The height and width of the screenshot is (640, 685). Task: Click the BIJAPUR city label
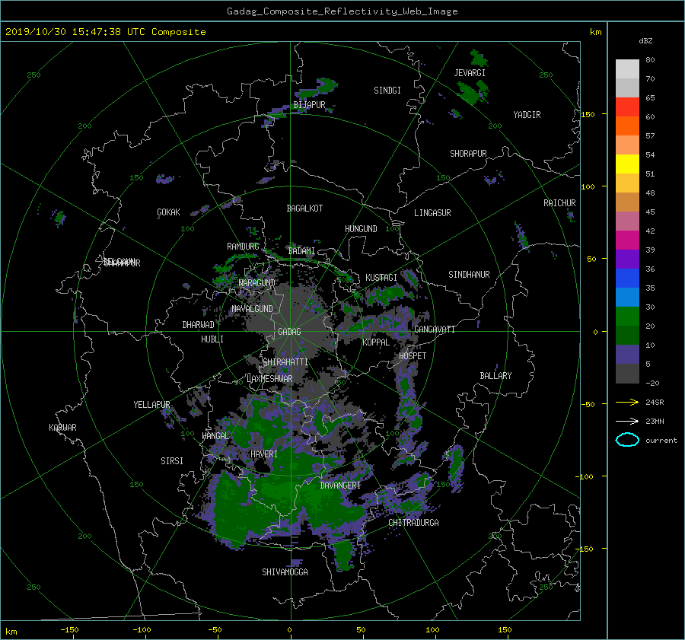pos(309,105)
